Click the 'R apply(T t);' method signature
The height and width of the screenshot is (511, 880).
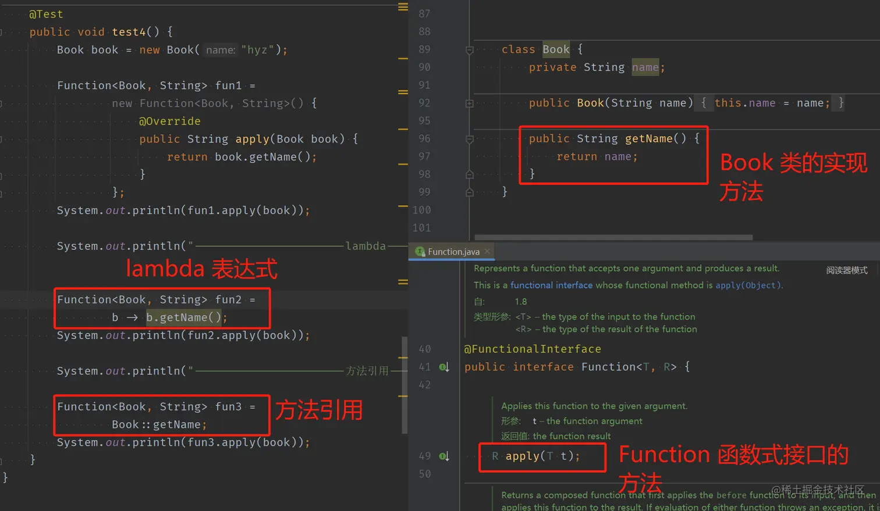coord(535,456)
